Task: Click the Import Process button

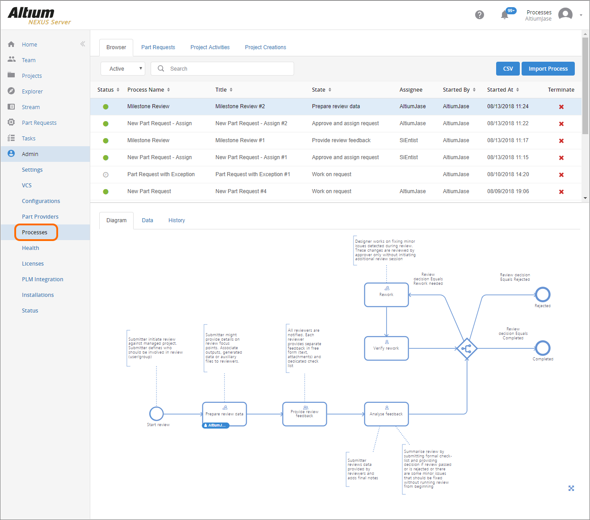Action: point(548,69)
